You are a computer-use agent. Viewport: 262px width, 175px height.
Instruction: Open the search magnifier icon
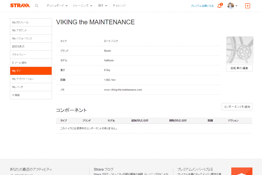click(x=37, y=6)
